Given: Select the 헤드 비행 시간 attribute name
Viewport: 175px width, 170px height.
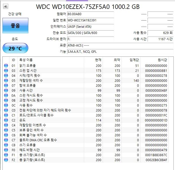Looking at the screenshot, I should (x=30, y=150).
